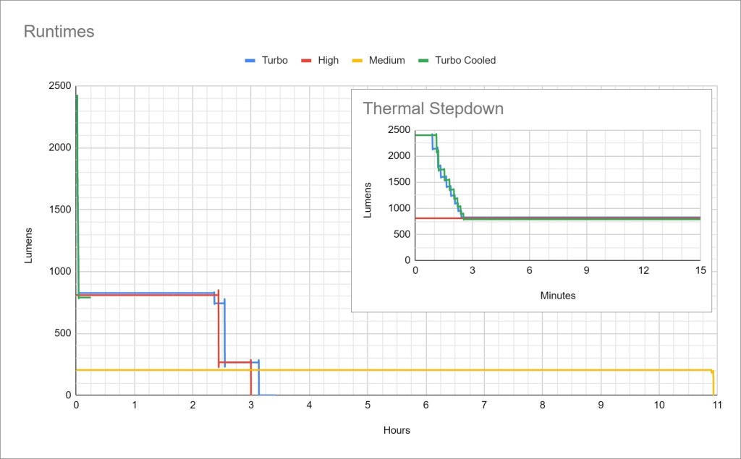The height and width of the screenshot is (459, 741).
Task: Click the 6 hour tick label
Action: (x=426, y=406)
